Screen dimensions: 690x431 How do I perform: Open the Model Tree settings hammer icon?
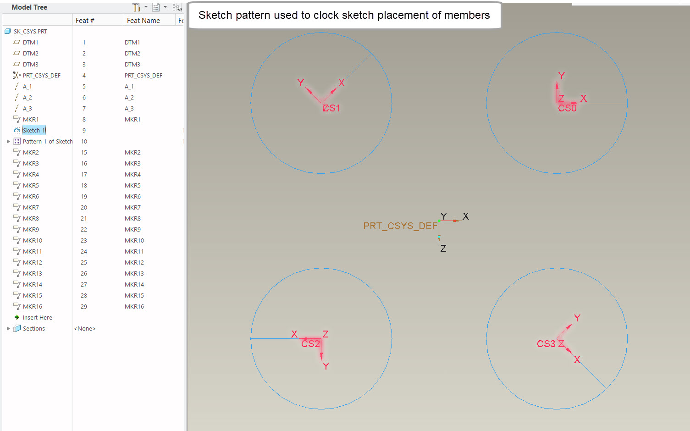(x=136, y=7)
